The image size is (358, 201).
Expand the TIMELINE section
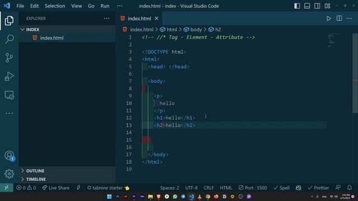click(x=67, y=179)
